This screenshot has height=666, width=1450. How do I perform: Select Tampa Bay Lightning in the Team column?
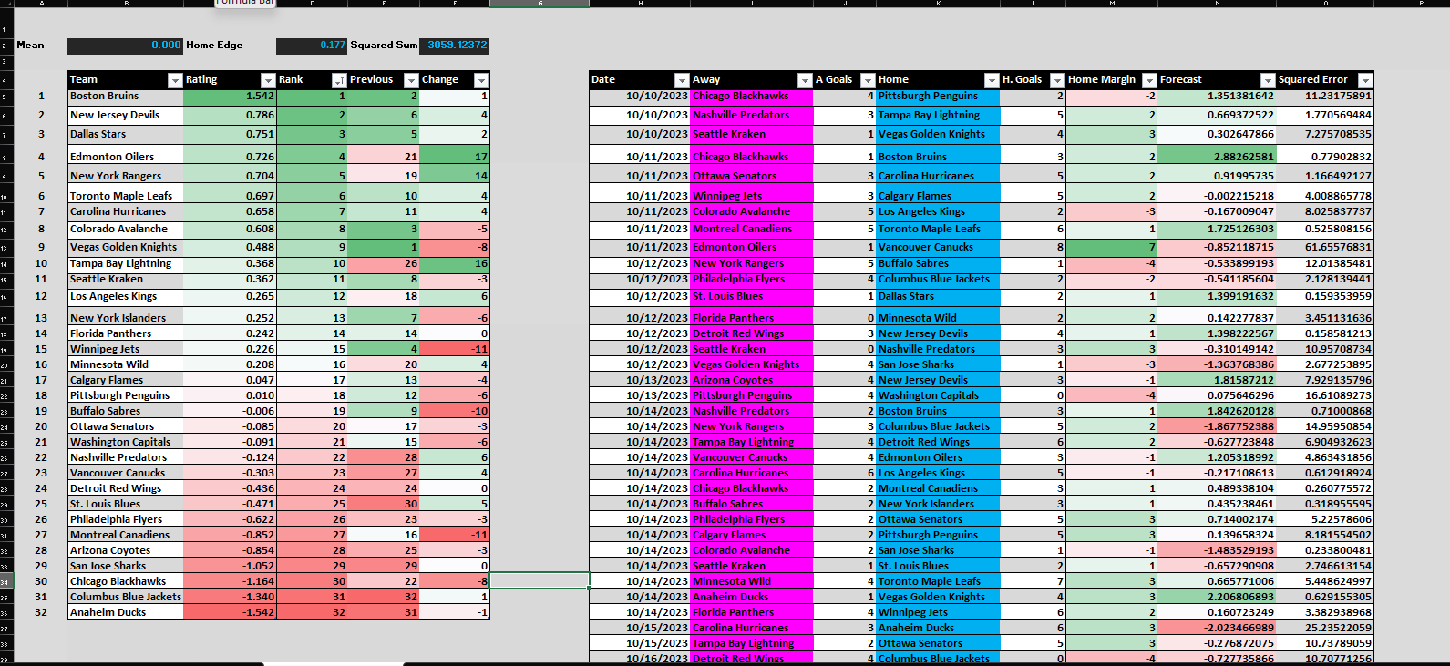coord(126,263)
